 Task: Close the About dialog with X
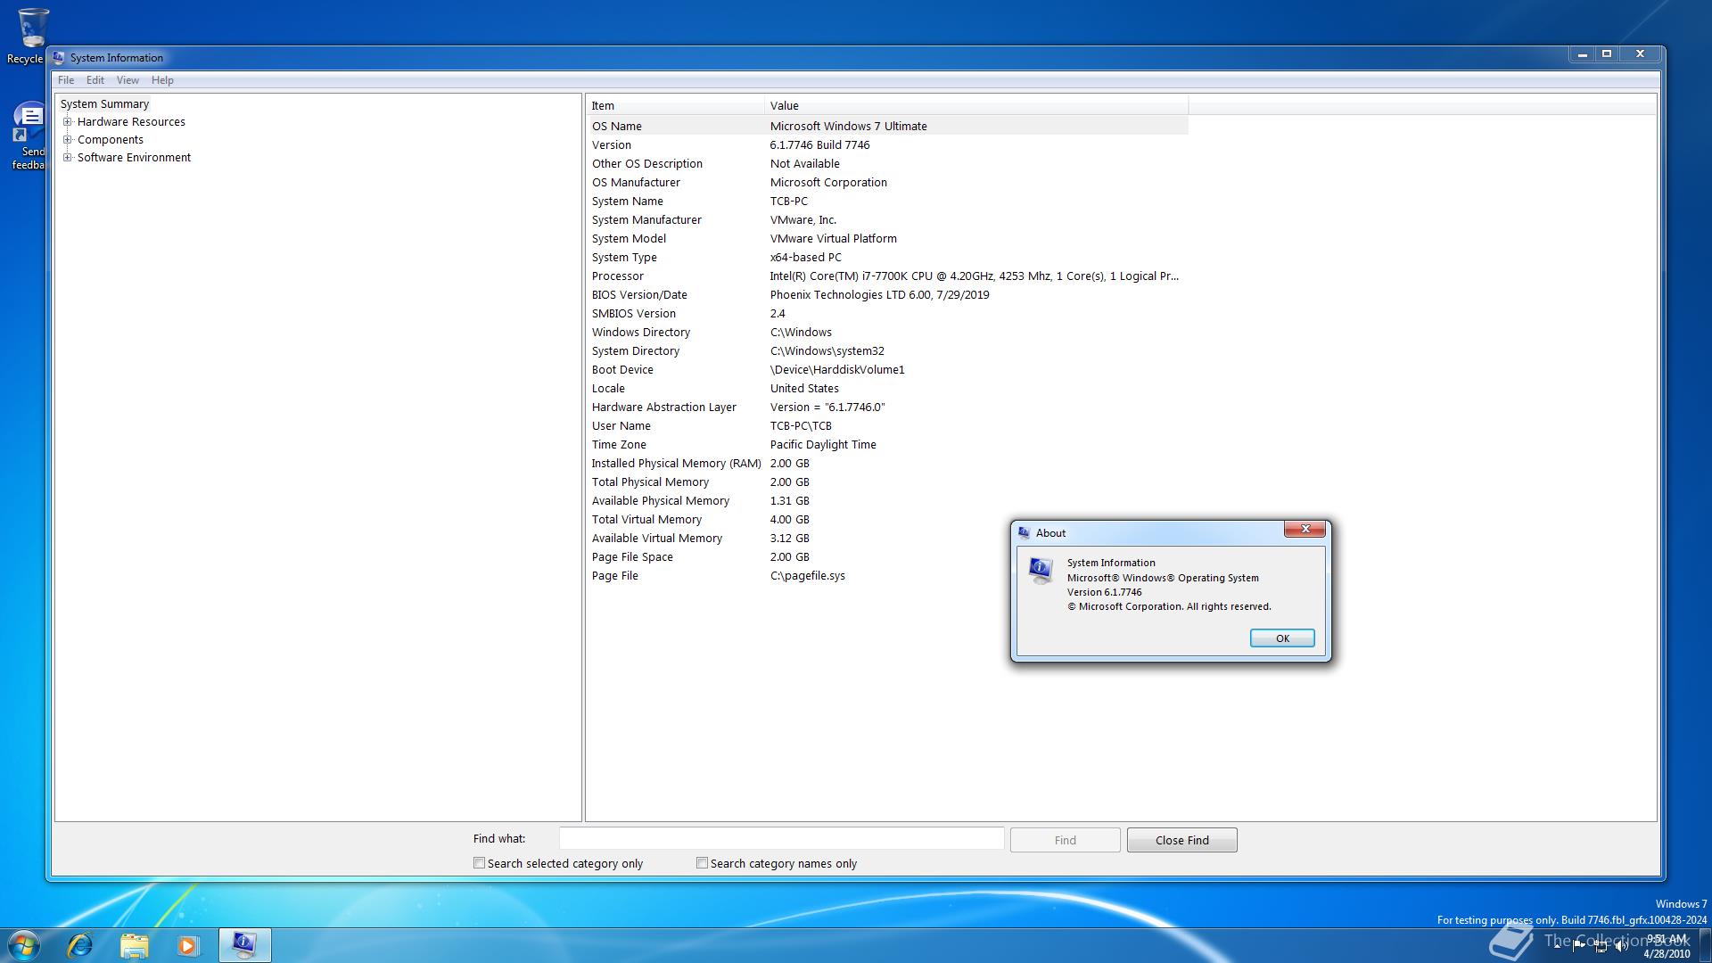(1305, 530)
